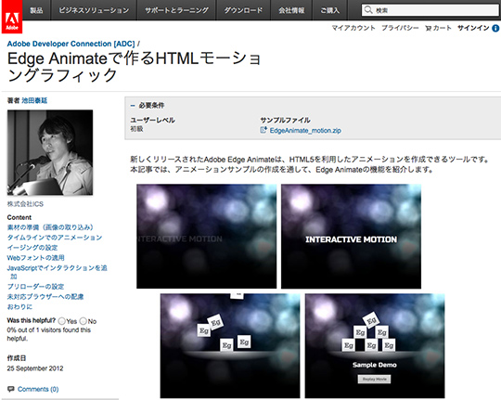501x400 pixels.
Task: Click the Sample Demo screenshot
Action: coord(375,346)
